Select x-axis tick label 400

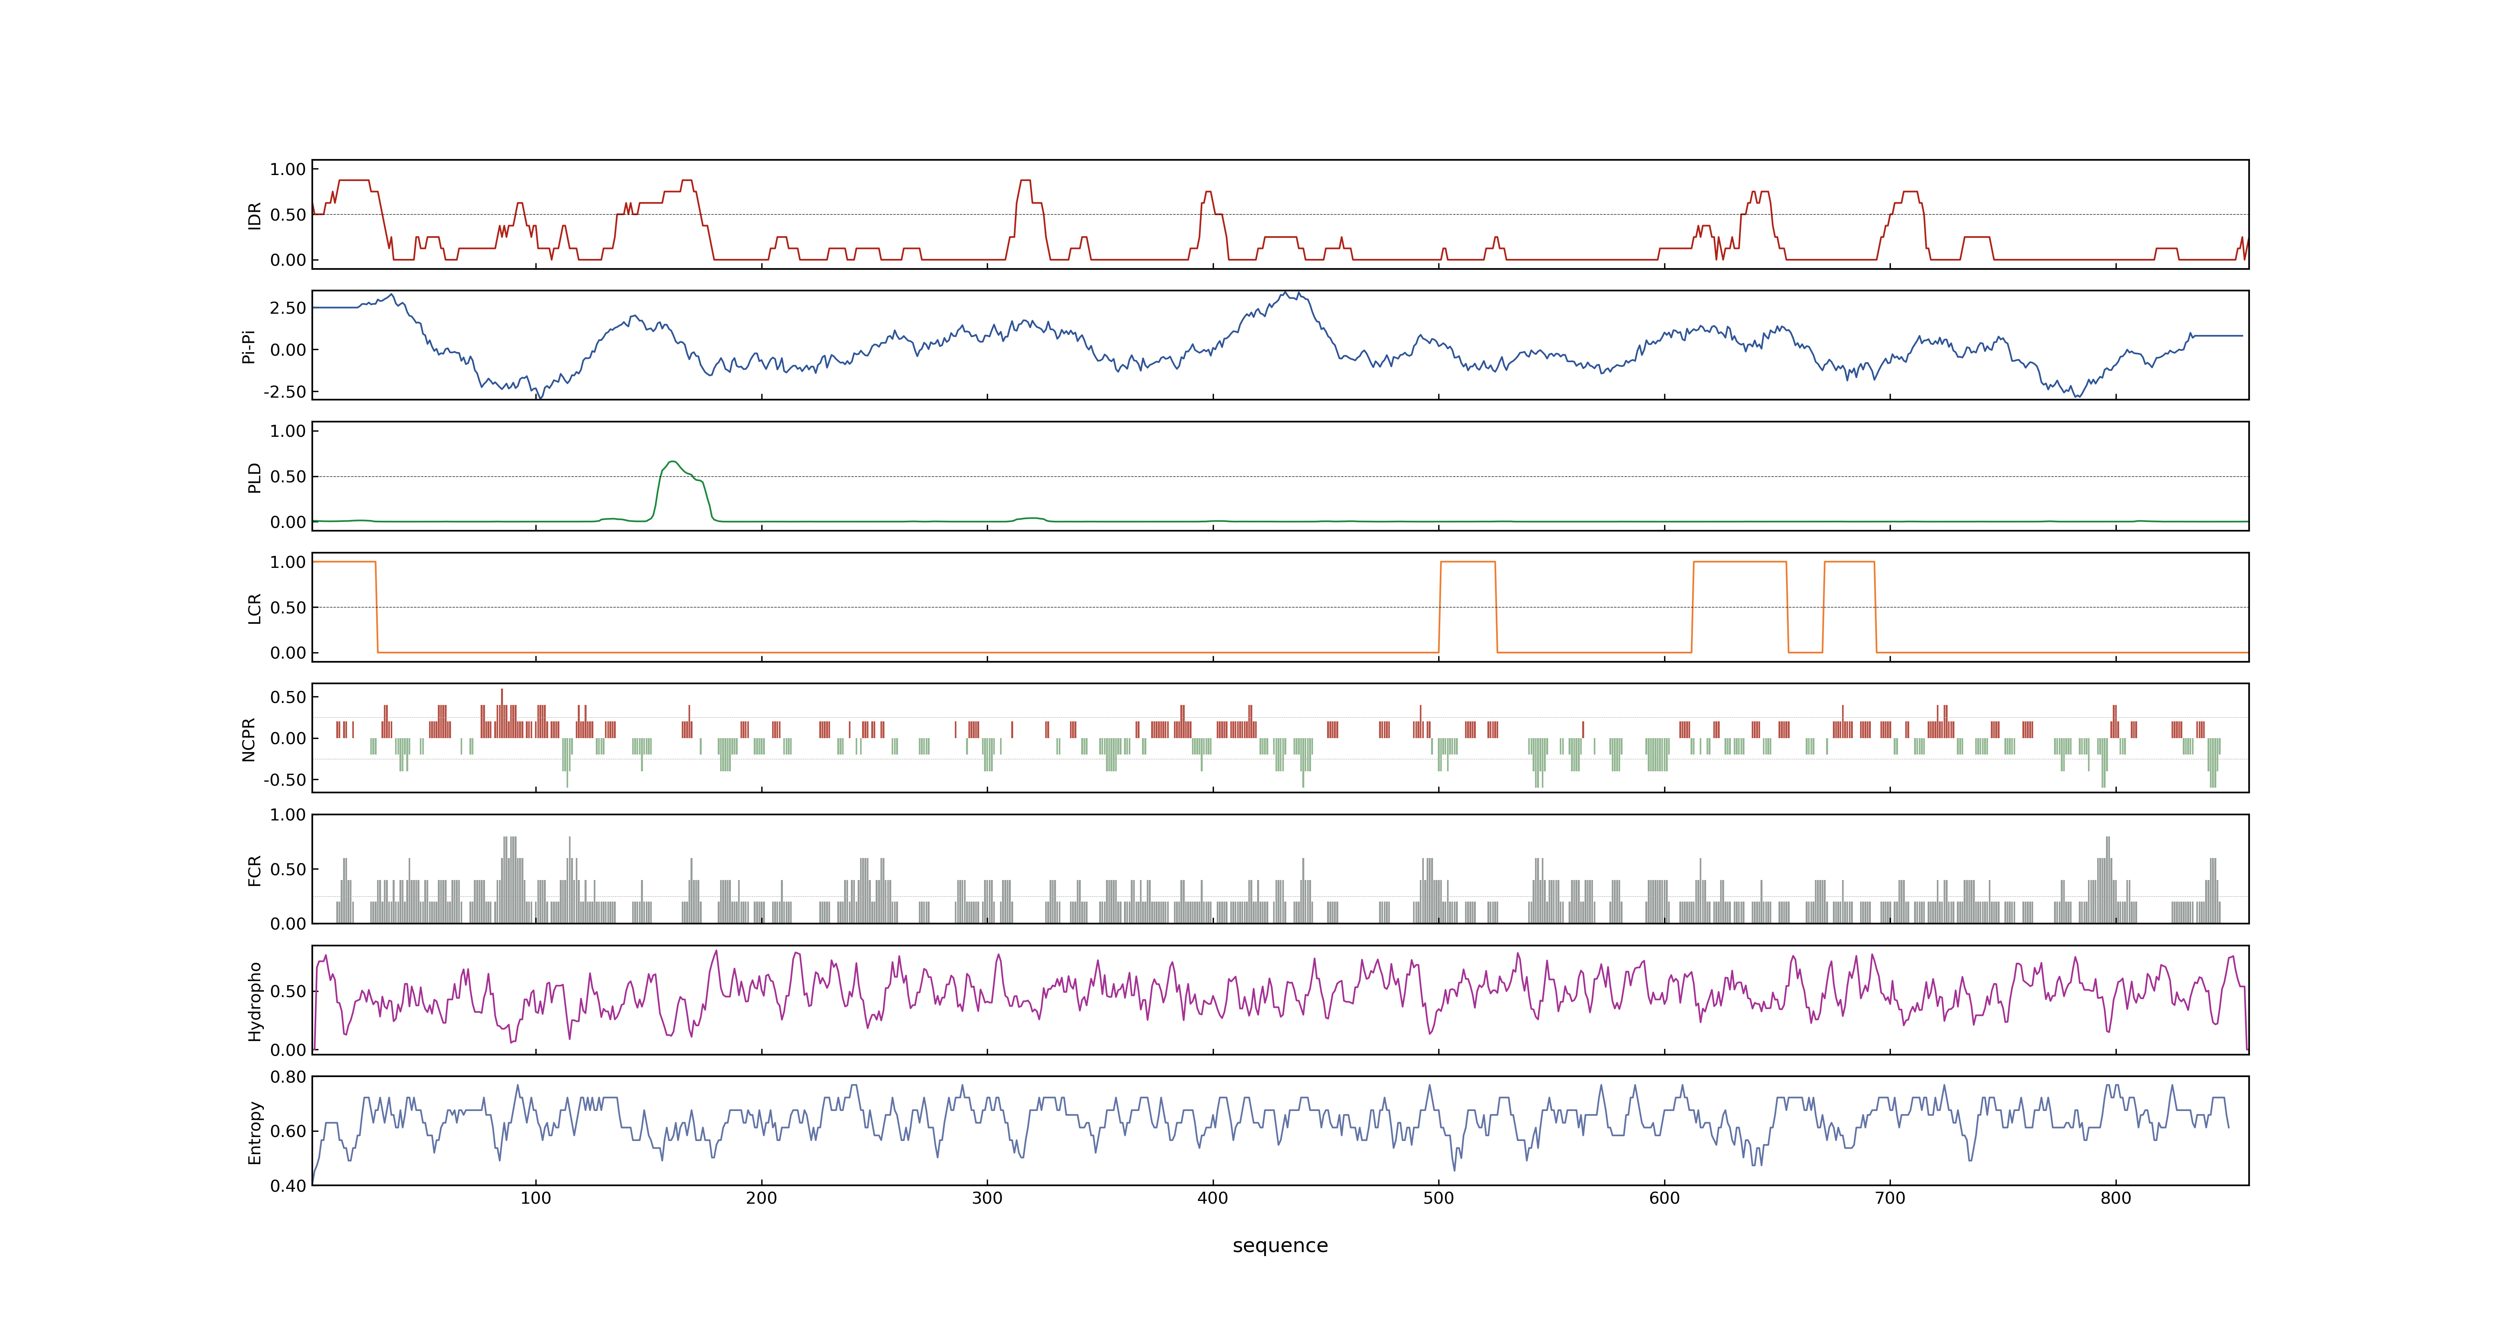point(1213,1198)
